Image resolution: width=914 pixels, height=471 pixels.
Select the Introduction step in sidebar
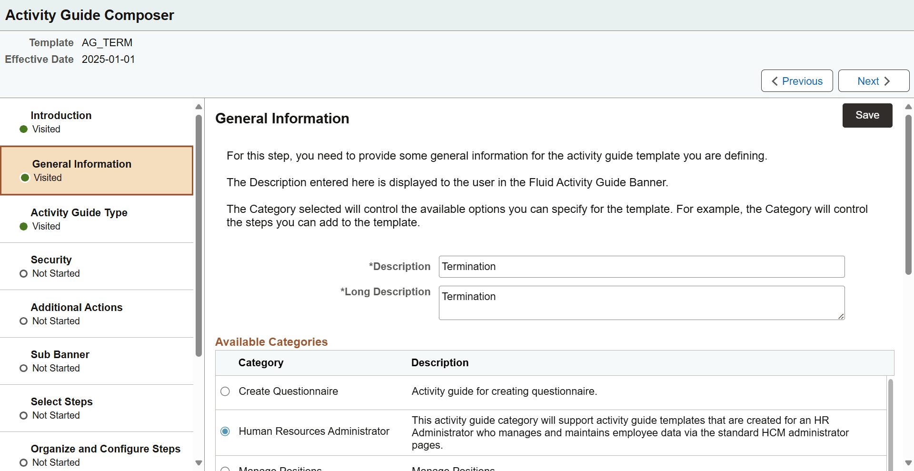click(x=61, y=115)
